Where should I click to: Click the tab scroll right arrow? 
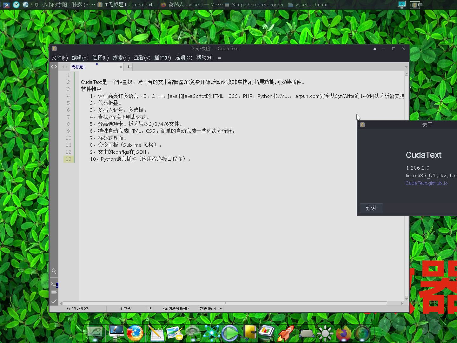(x=66, y=67)
